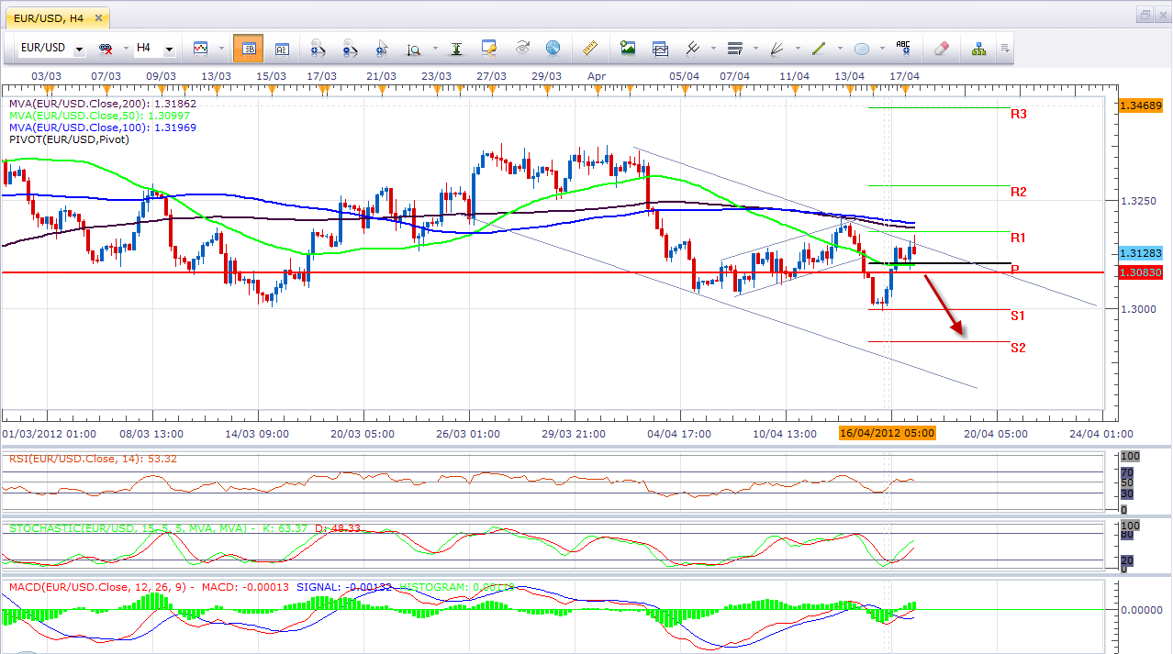Select the Fibonacci retracement lines tool
This screenshot has width=1173, height=654.
coord(734,48)
